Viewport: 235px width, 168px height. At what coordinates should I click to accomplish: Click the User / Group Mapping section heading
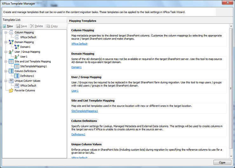click(x=86, y=77)
